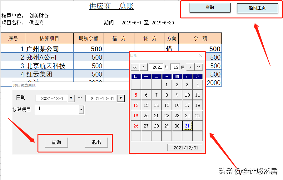Screen dimensions: 283x180
Task: Click the end date field 2021-12-31
Action: tap(102, 98)
